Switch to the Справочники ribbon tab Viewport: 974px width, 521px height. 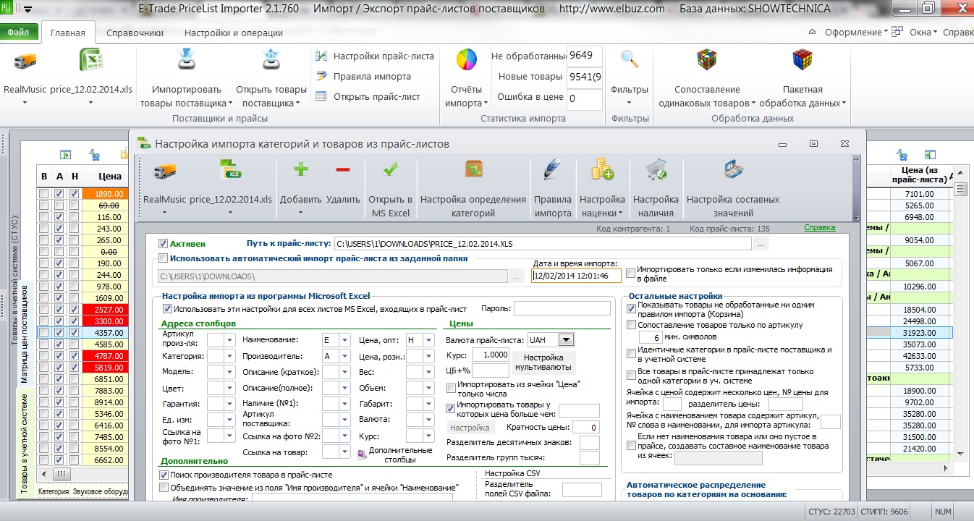click(x=135, y=33)
